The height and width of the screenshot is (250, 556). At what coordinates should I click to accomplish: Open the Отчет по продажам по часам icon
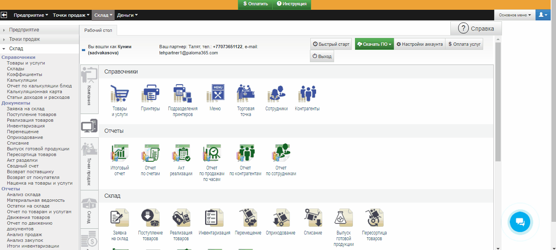(212, 154)
